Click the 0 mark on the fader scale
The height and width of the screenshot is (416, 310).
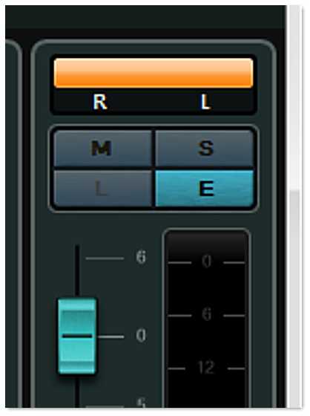click(x=141, y=335)
